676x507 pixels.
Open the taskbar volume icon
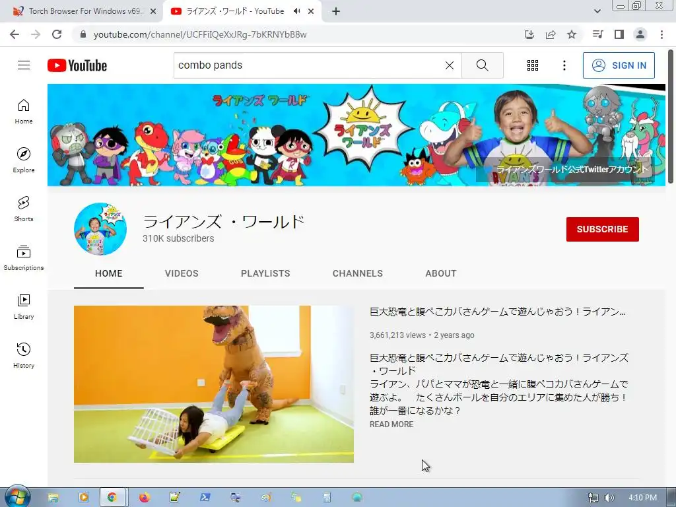609,498
